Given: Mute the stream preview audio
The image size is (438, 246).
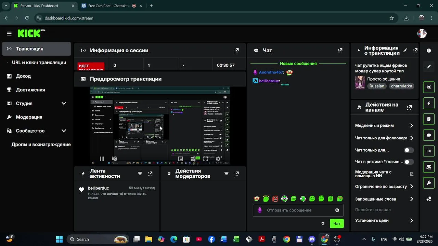Looking at the screenshot, I should tap(115, 159).
